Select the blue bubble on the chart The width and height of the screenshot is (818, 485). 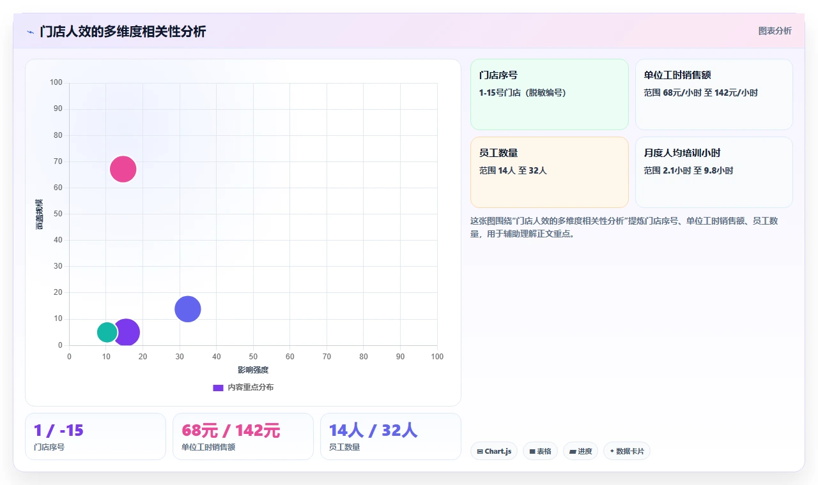pyautogui.click(x=188, y=310)
